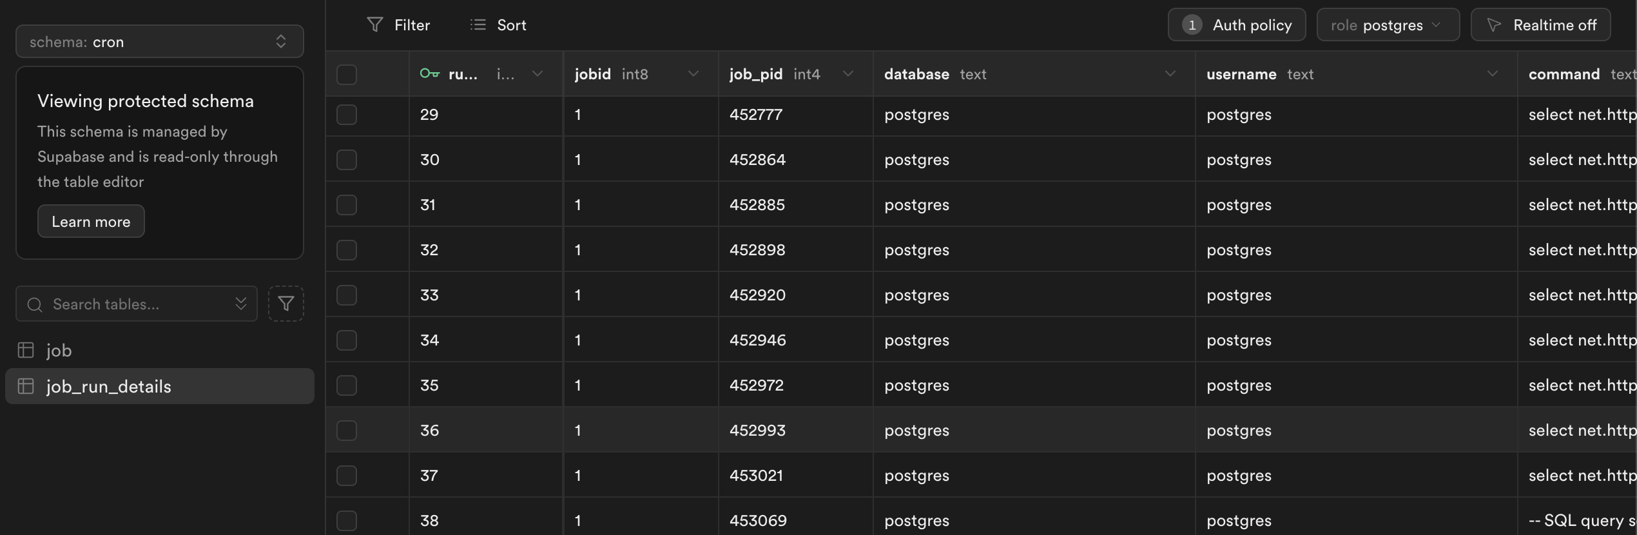1637x535 pixels.
Task: Open the job table
Action: (59, 350)
